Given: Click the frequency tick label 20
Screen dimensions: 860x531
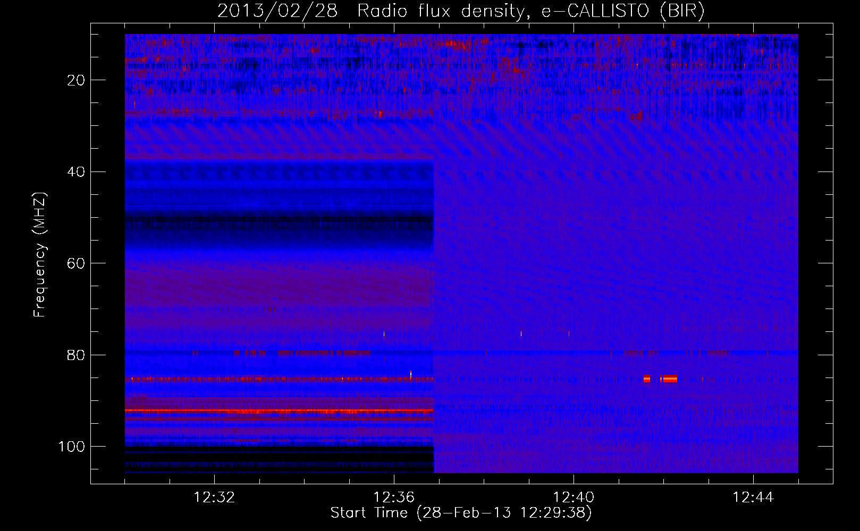Looking at the screenshot, I should tap(76, 80).
